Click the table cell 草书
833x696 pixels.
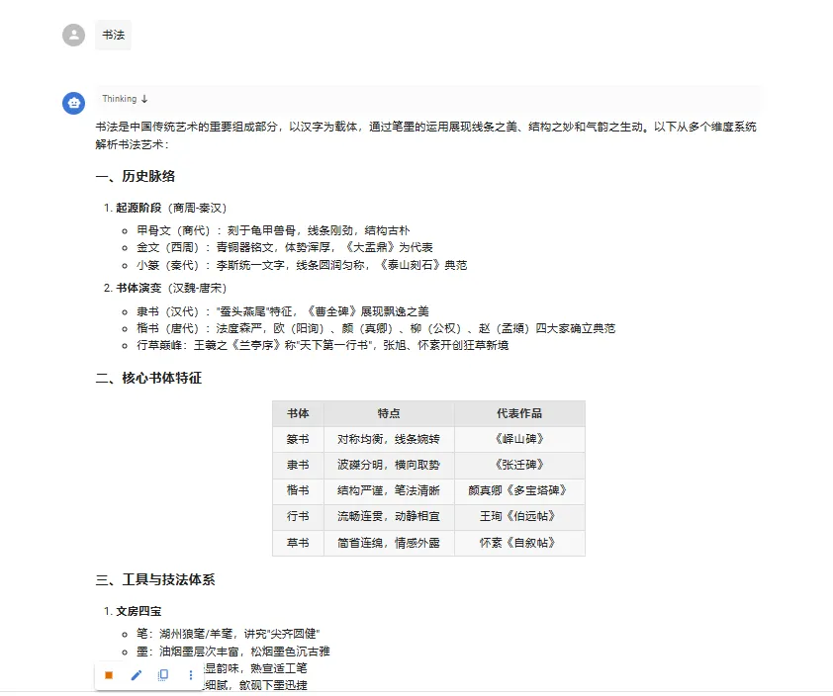pyautogui.click(x=298, y=543)
